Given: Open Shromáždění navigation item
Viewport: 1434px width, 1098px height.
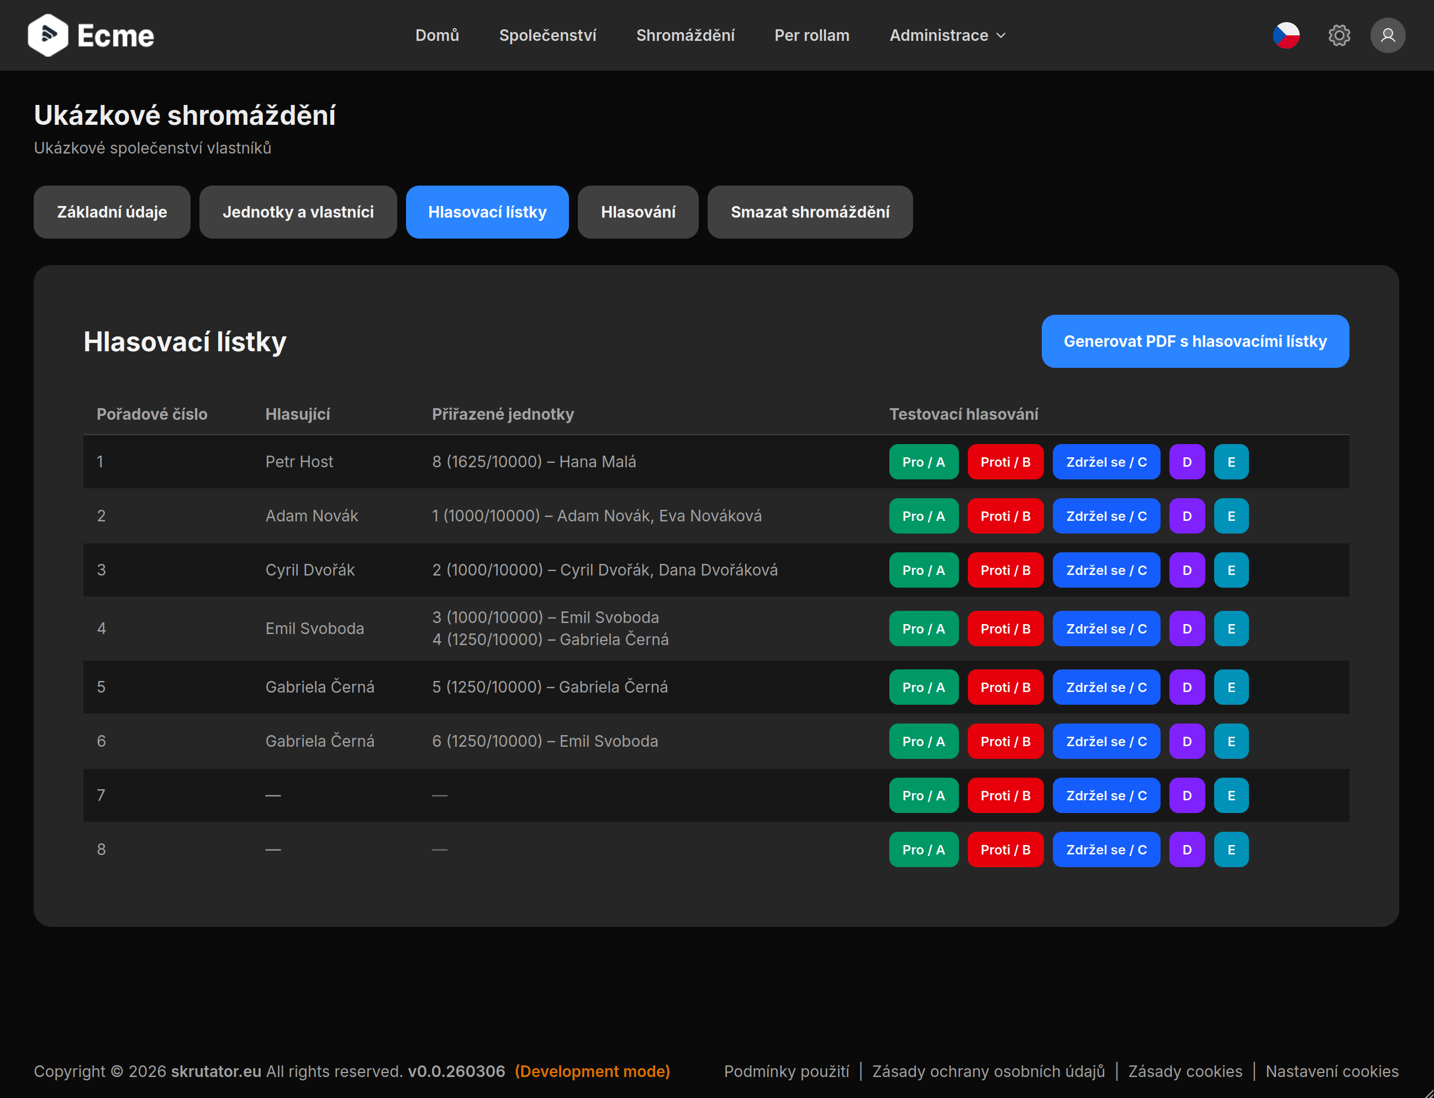Looking at the screenshot, I should [x=685, y=35].
